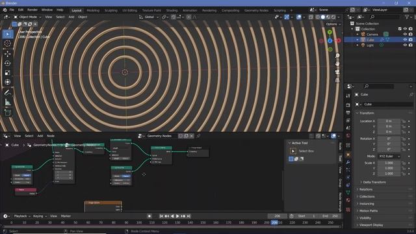The image size is (416, 234).
Task: Click the Location X value field
Action: pos(389,122)
